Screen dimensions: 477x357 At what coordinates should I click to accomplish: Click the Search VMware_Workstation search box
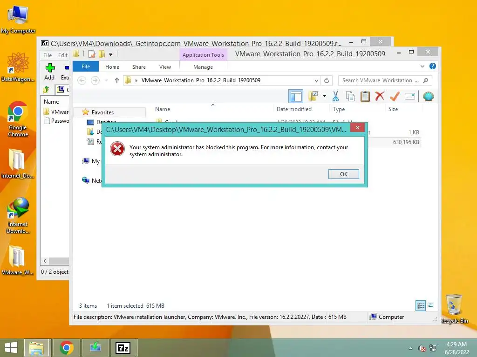tap(385, 80)
